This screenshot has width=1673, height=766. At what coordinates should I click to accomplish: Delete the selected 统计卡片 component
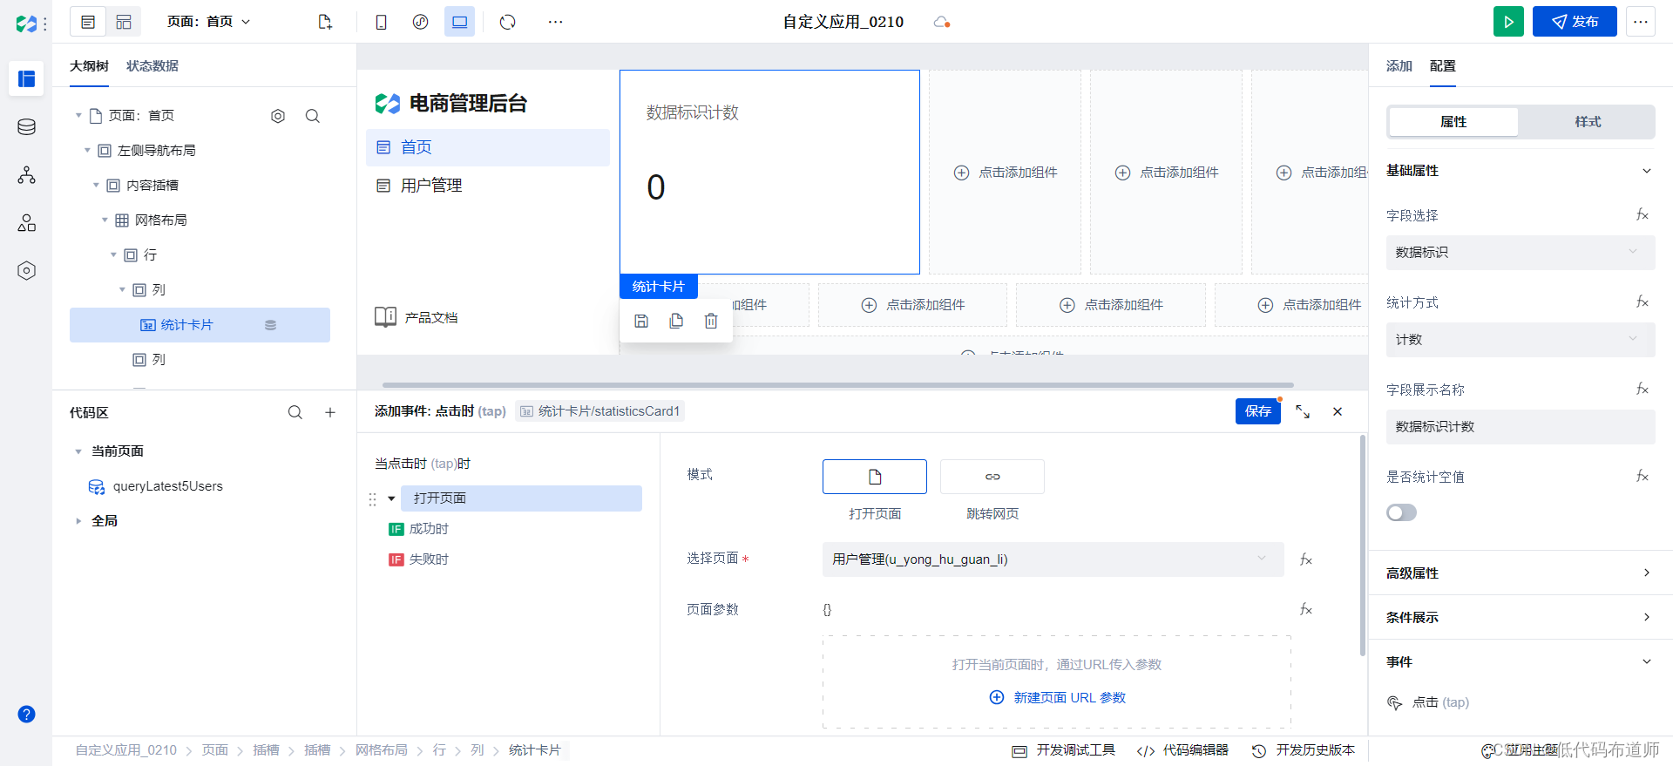[x=711, y=321]
